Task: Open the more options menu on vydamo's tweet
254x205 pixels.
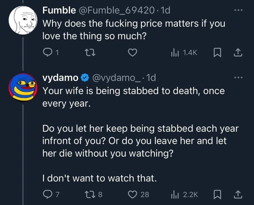Action: (x=238, y=77)
